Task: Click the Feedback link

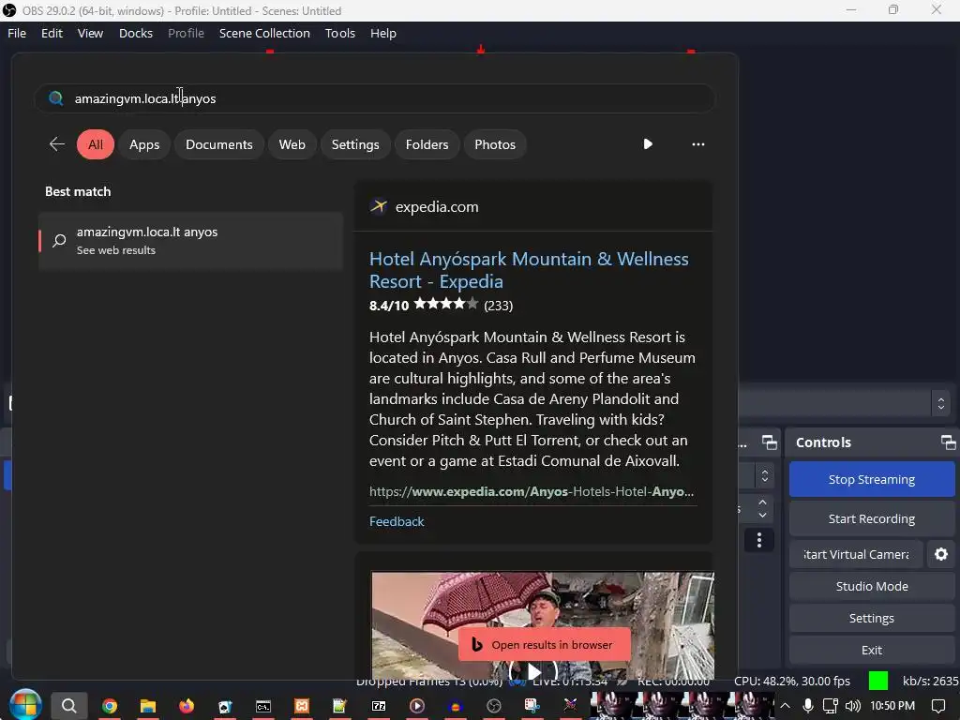Action: [397, 521]
